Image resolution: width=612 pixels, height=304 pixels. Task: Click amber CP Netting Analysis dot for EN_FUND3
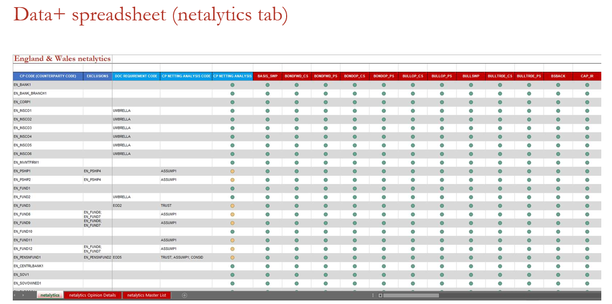point(232,206)
